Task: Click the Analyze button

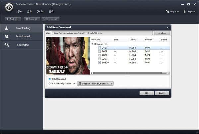Action: (x=162, y=33)
